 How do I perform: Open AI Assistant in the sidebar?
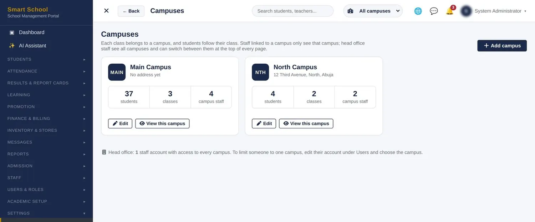point(46,46)
